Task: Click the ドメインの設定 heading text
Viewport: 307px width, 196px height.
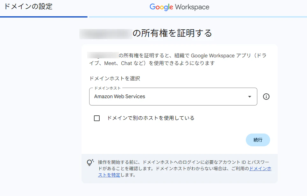Action: [28, 7]
